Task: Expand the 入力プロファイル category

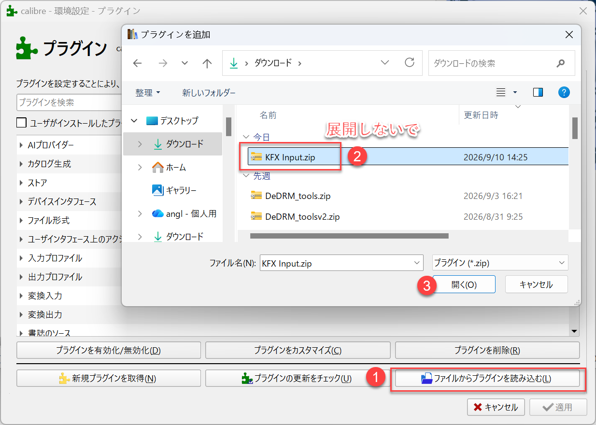Action: (x=22, y=258)
